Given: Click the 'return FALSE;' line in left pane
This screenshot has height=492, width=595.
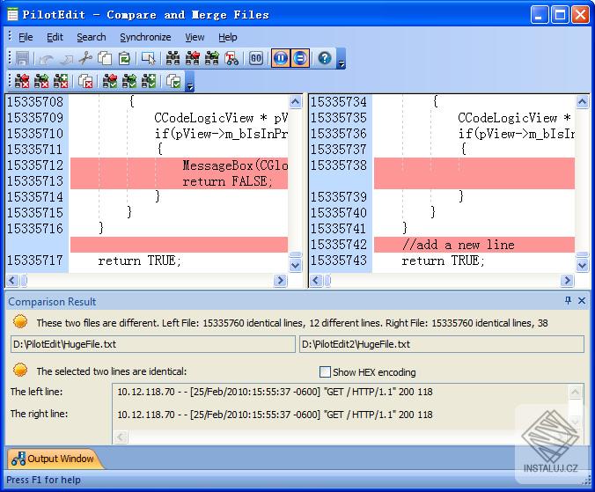Looking at the screenshot, I should click(x=227, y=181).
